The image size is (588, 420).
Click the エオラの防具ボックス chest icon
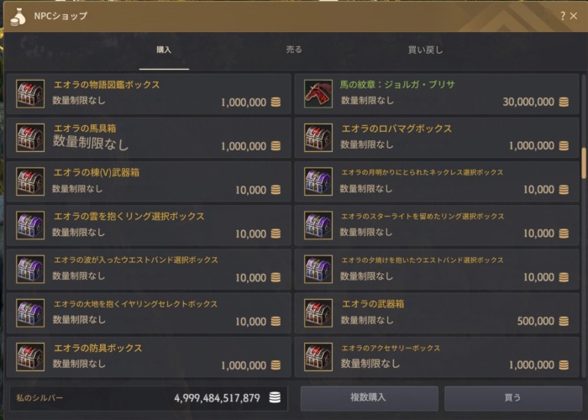point(30,357)
